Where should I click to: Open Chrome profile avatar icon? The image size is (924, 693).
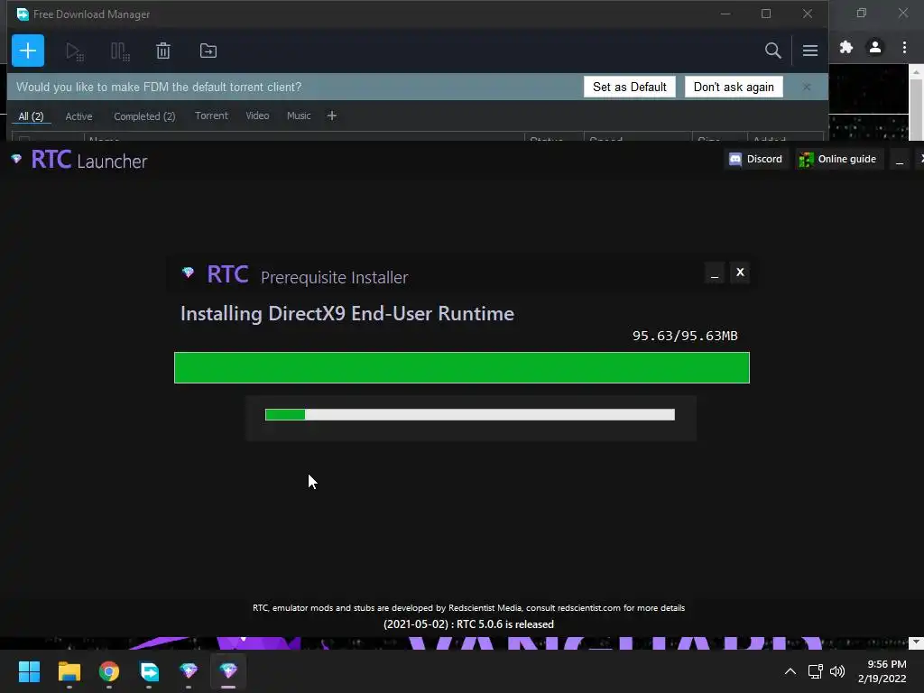click(x=875, y=47)
